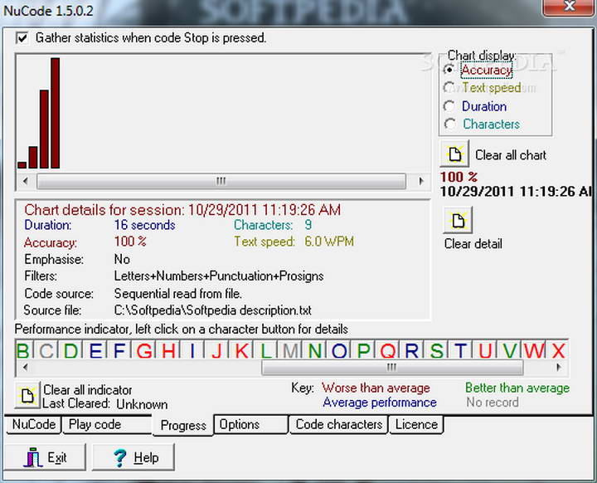Click character button M
Screen dimensions: 597x483
tap(290, 349)
